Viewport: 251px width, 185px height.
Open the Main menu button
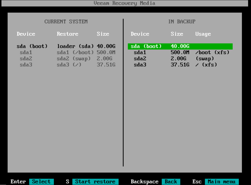[x=222, y=182]
